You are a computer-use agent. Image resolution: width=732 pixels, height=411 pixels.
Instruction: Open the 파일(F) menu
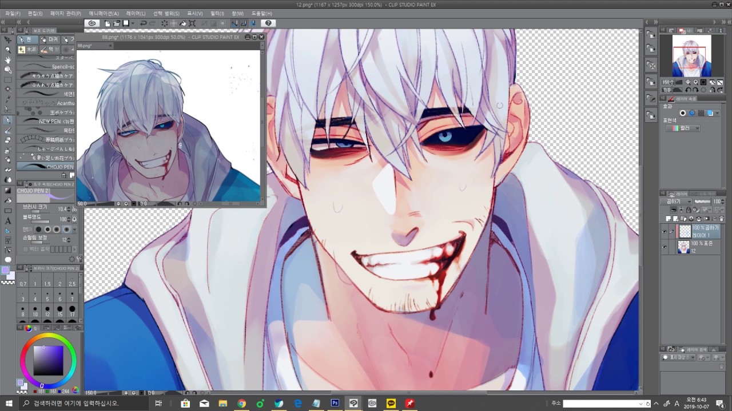point(13,13)
